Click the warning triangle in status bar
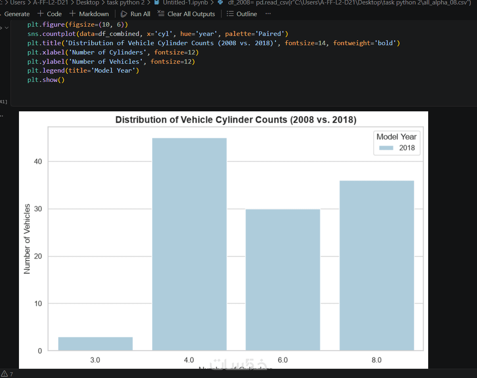This screenshot has height=378, width=477. click(x=4, y=374)
